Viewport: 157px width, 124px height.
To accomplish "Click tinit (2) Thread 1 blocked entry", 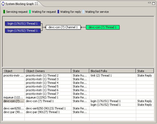I will pos(101,75).
